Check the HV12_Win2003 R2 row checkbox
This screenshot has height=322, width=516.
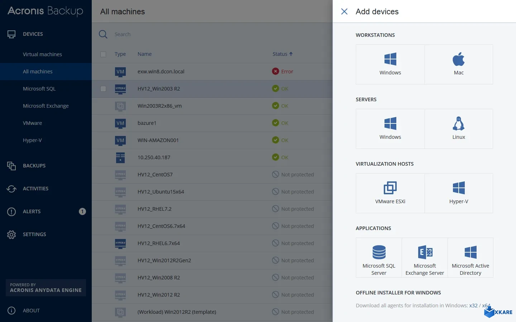pyautogui.click(x=103, y=89)
